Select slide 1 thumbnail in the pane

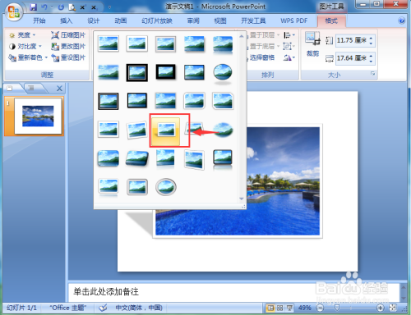pyautogui.click(x=38, y=116)
